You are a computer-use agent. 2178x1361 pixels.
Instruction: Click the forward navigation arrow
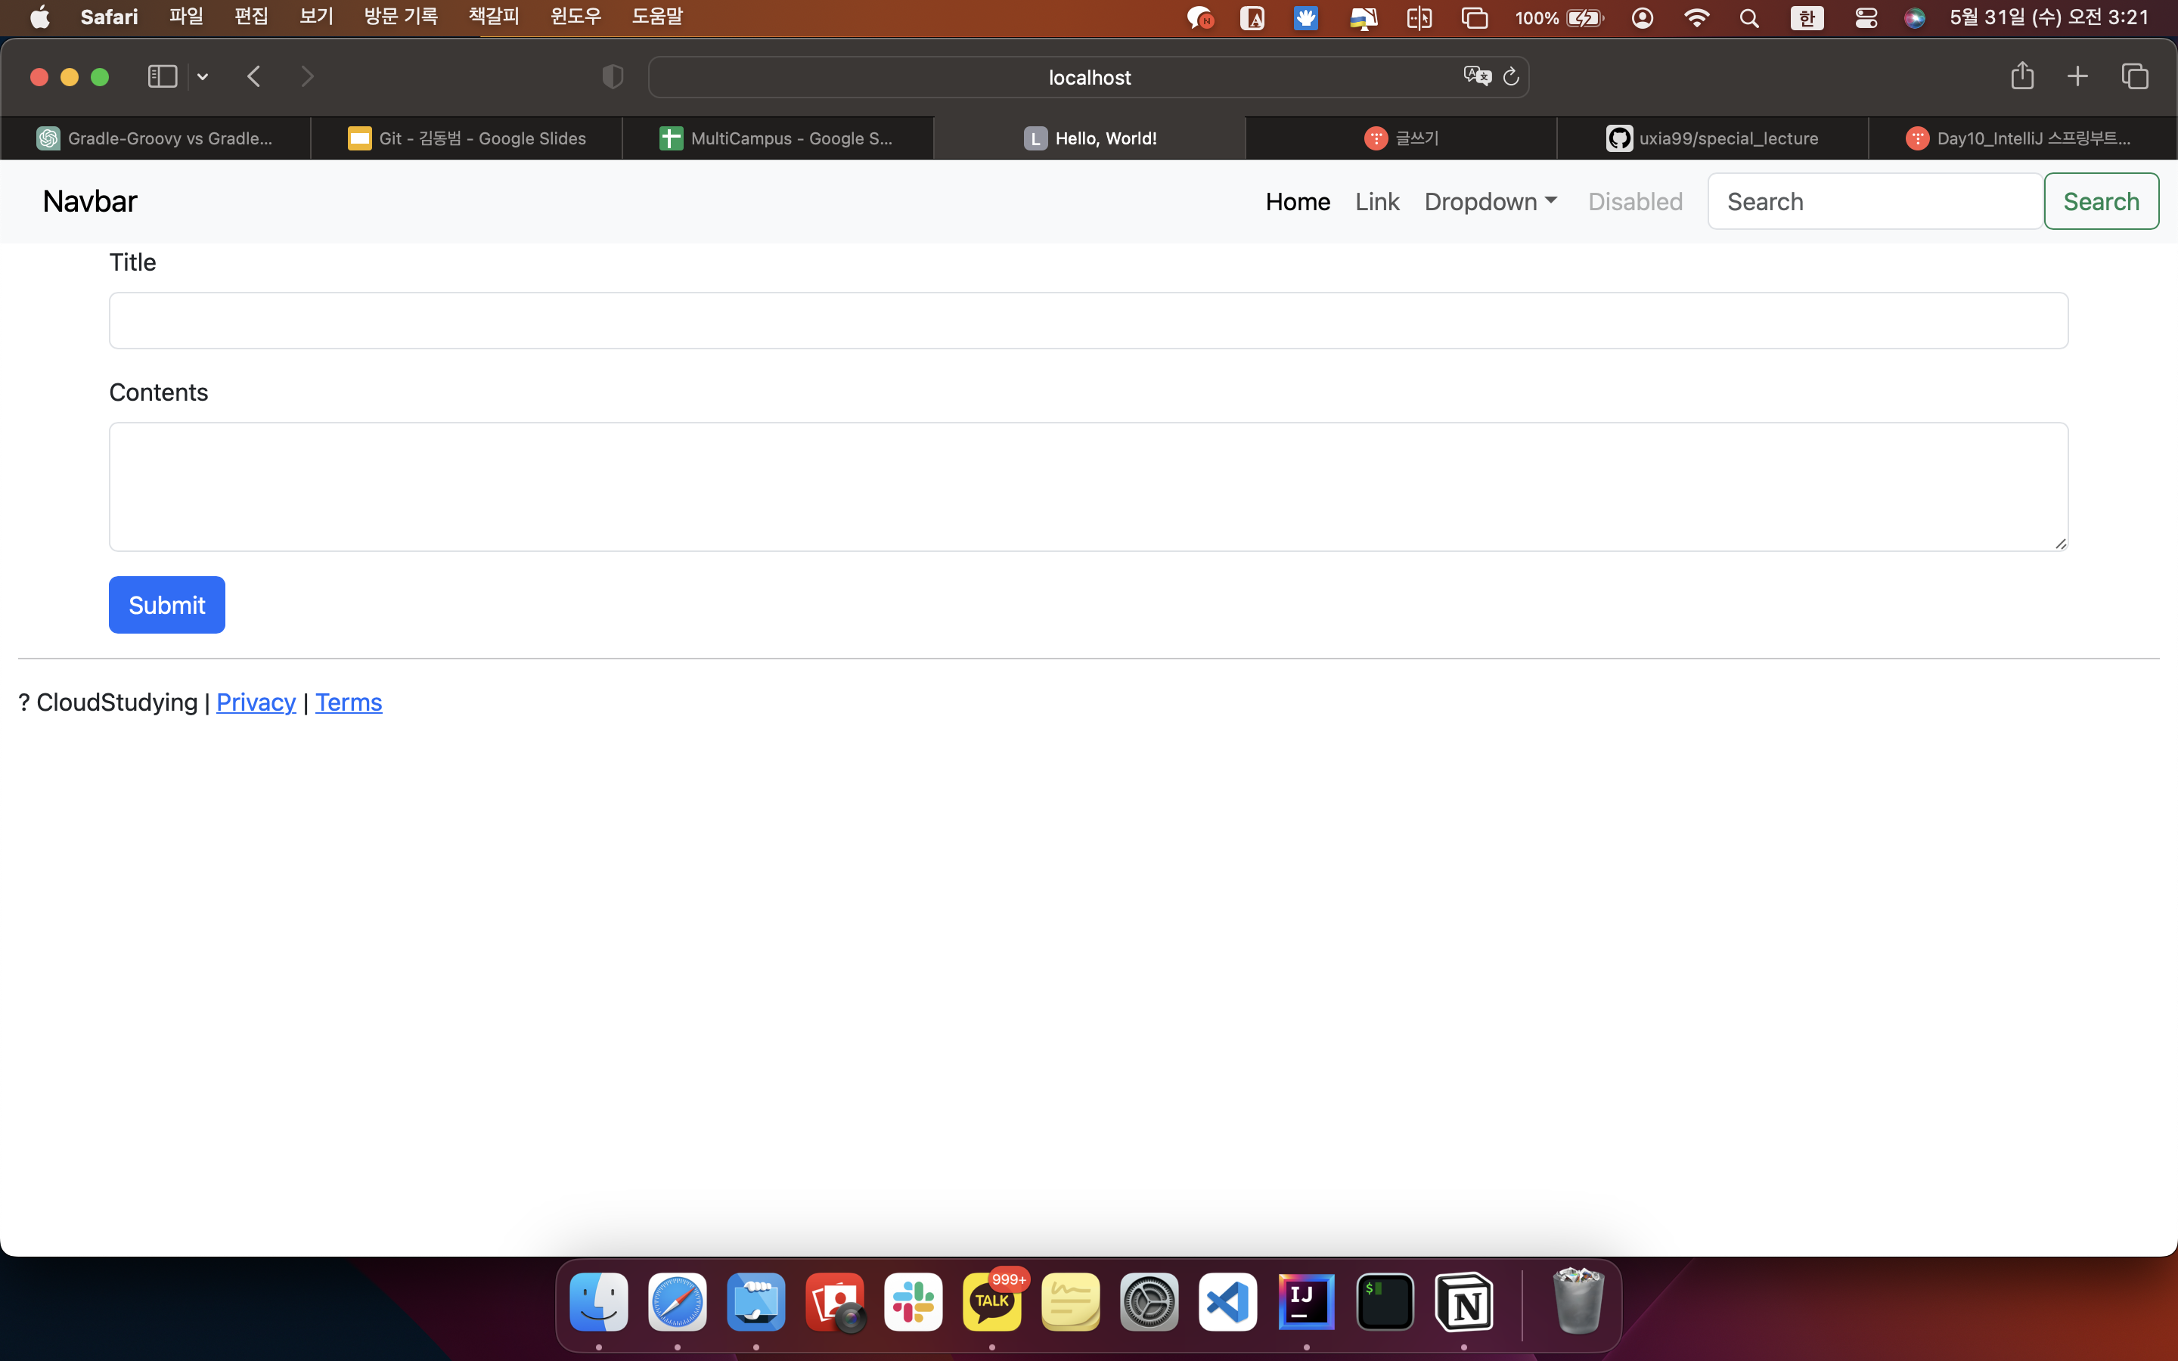(307, 76)
